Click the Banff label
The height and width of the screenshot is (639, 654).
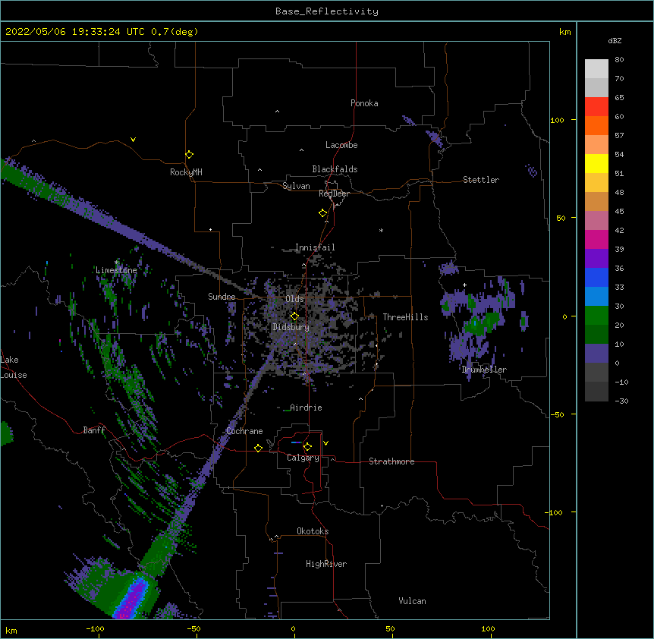pos(94,430)
